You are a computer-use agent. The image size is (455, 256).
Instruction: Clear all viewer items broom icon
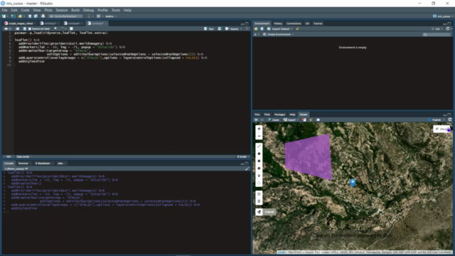[311, 119]
